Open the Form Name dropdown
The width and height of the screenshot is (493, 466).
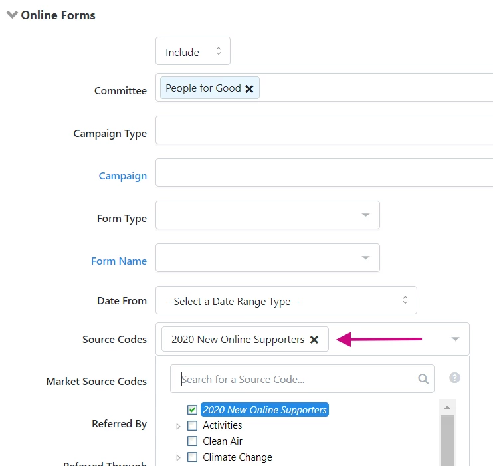click(x=268, y=257)
